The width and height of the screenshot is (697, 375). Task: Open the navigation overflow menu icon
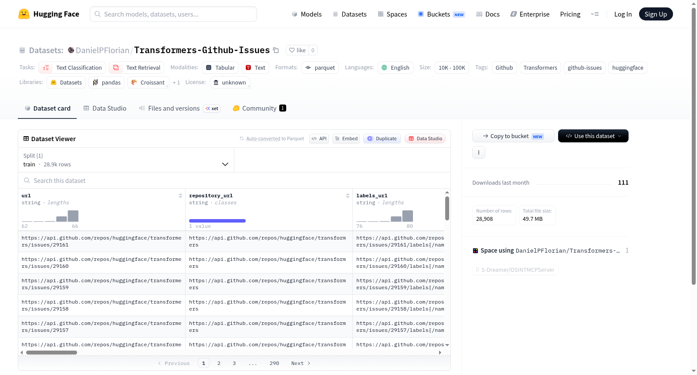click(595, 14)
